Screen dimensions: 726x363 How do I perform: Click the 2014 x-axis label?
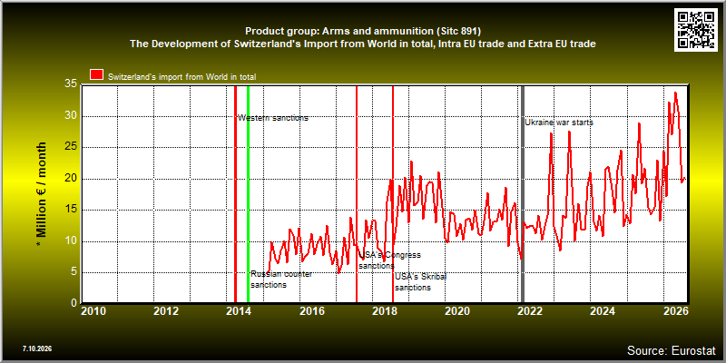239,310
